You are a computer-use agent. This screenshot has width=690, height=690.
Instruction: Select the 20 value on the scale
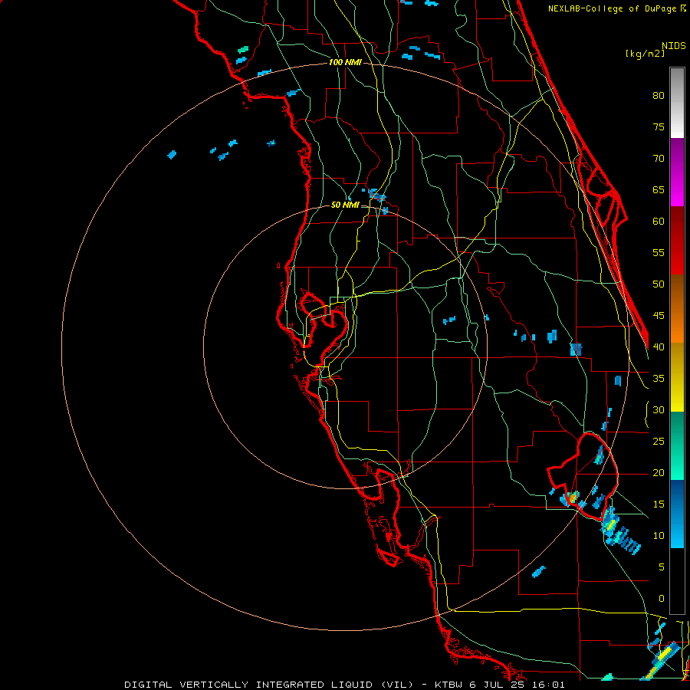659,472
